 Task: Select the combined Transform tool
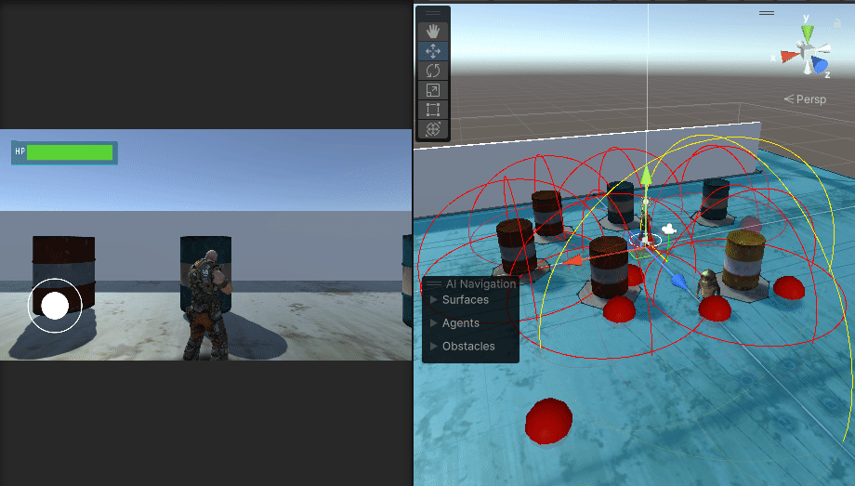pos(433,129)
